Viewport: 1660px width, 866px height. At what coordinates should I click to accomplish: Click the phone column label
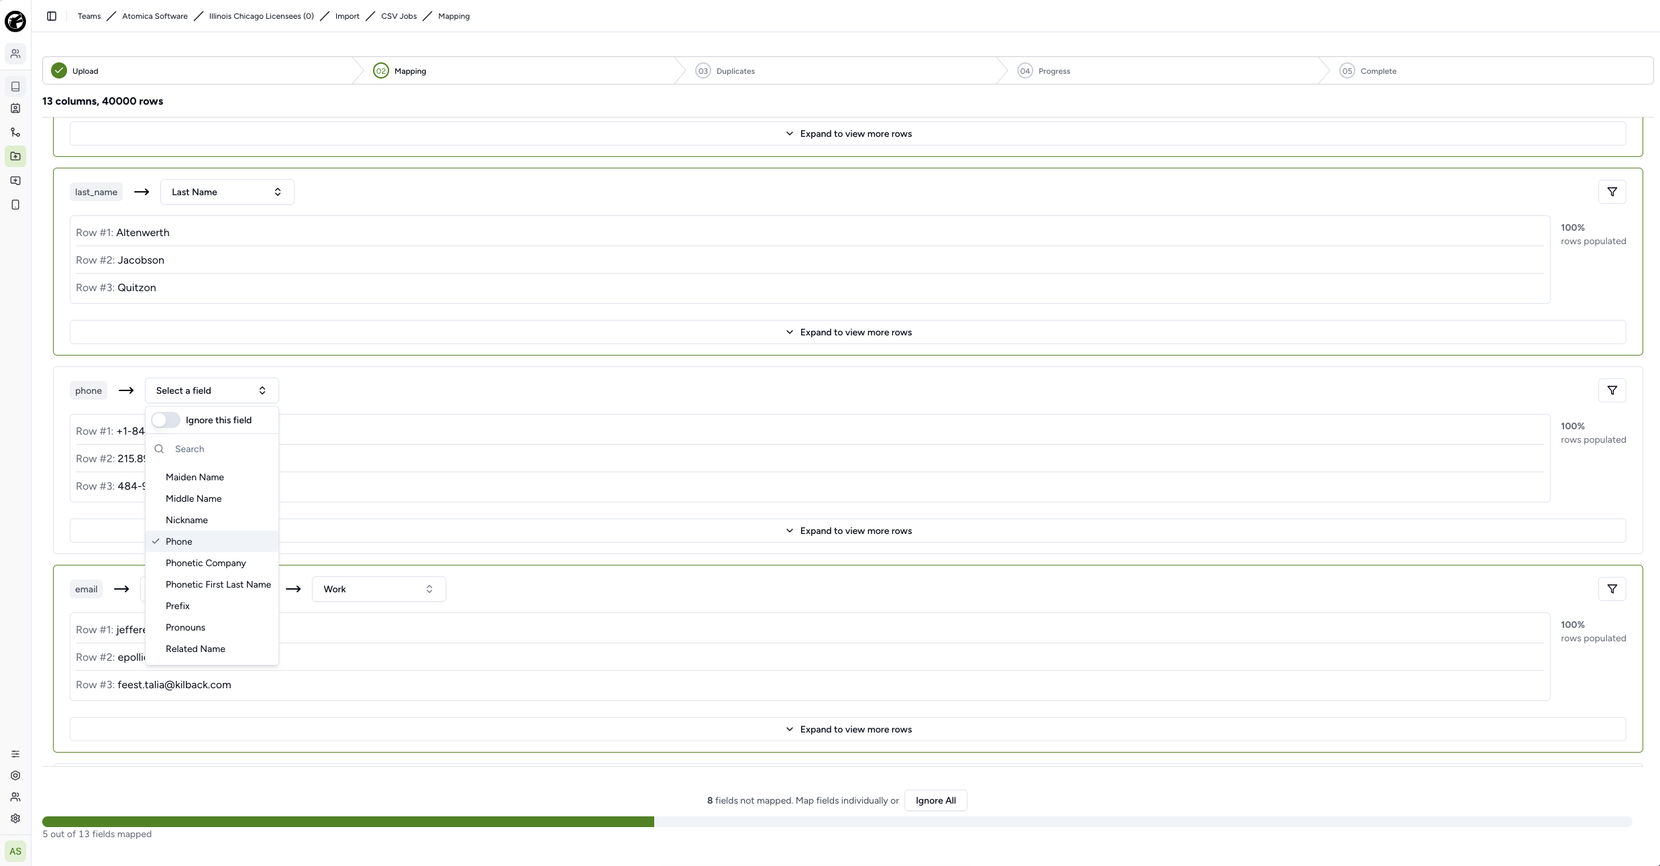click(x=89, y=390)
